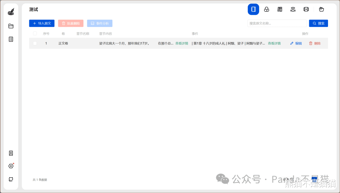This screenshot has height=193, width=340.
Task: Open settings hexagon icon with red dot
Action: point(11,166)
